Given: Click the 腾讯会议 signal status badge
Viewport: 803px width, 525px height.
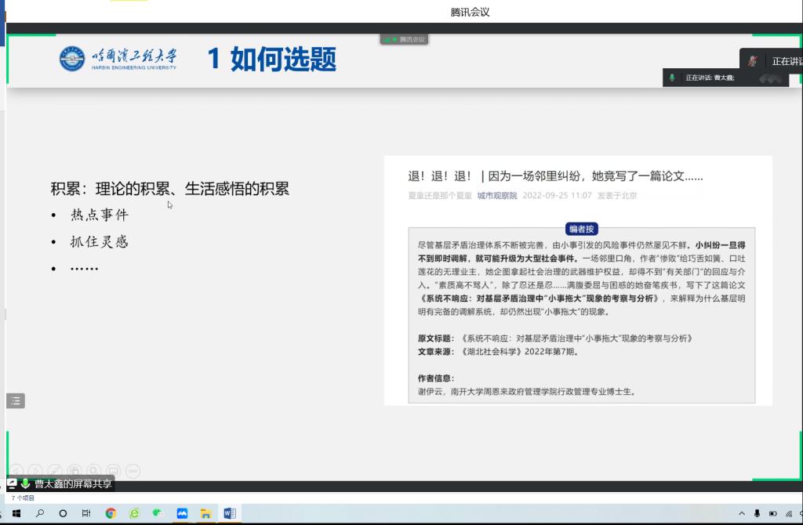Looking at the screenshot, I should coord(405,39).
